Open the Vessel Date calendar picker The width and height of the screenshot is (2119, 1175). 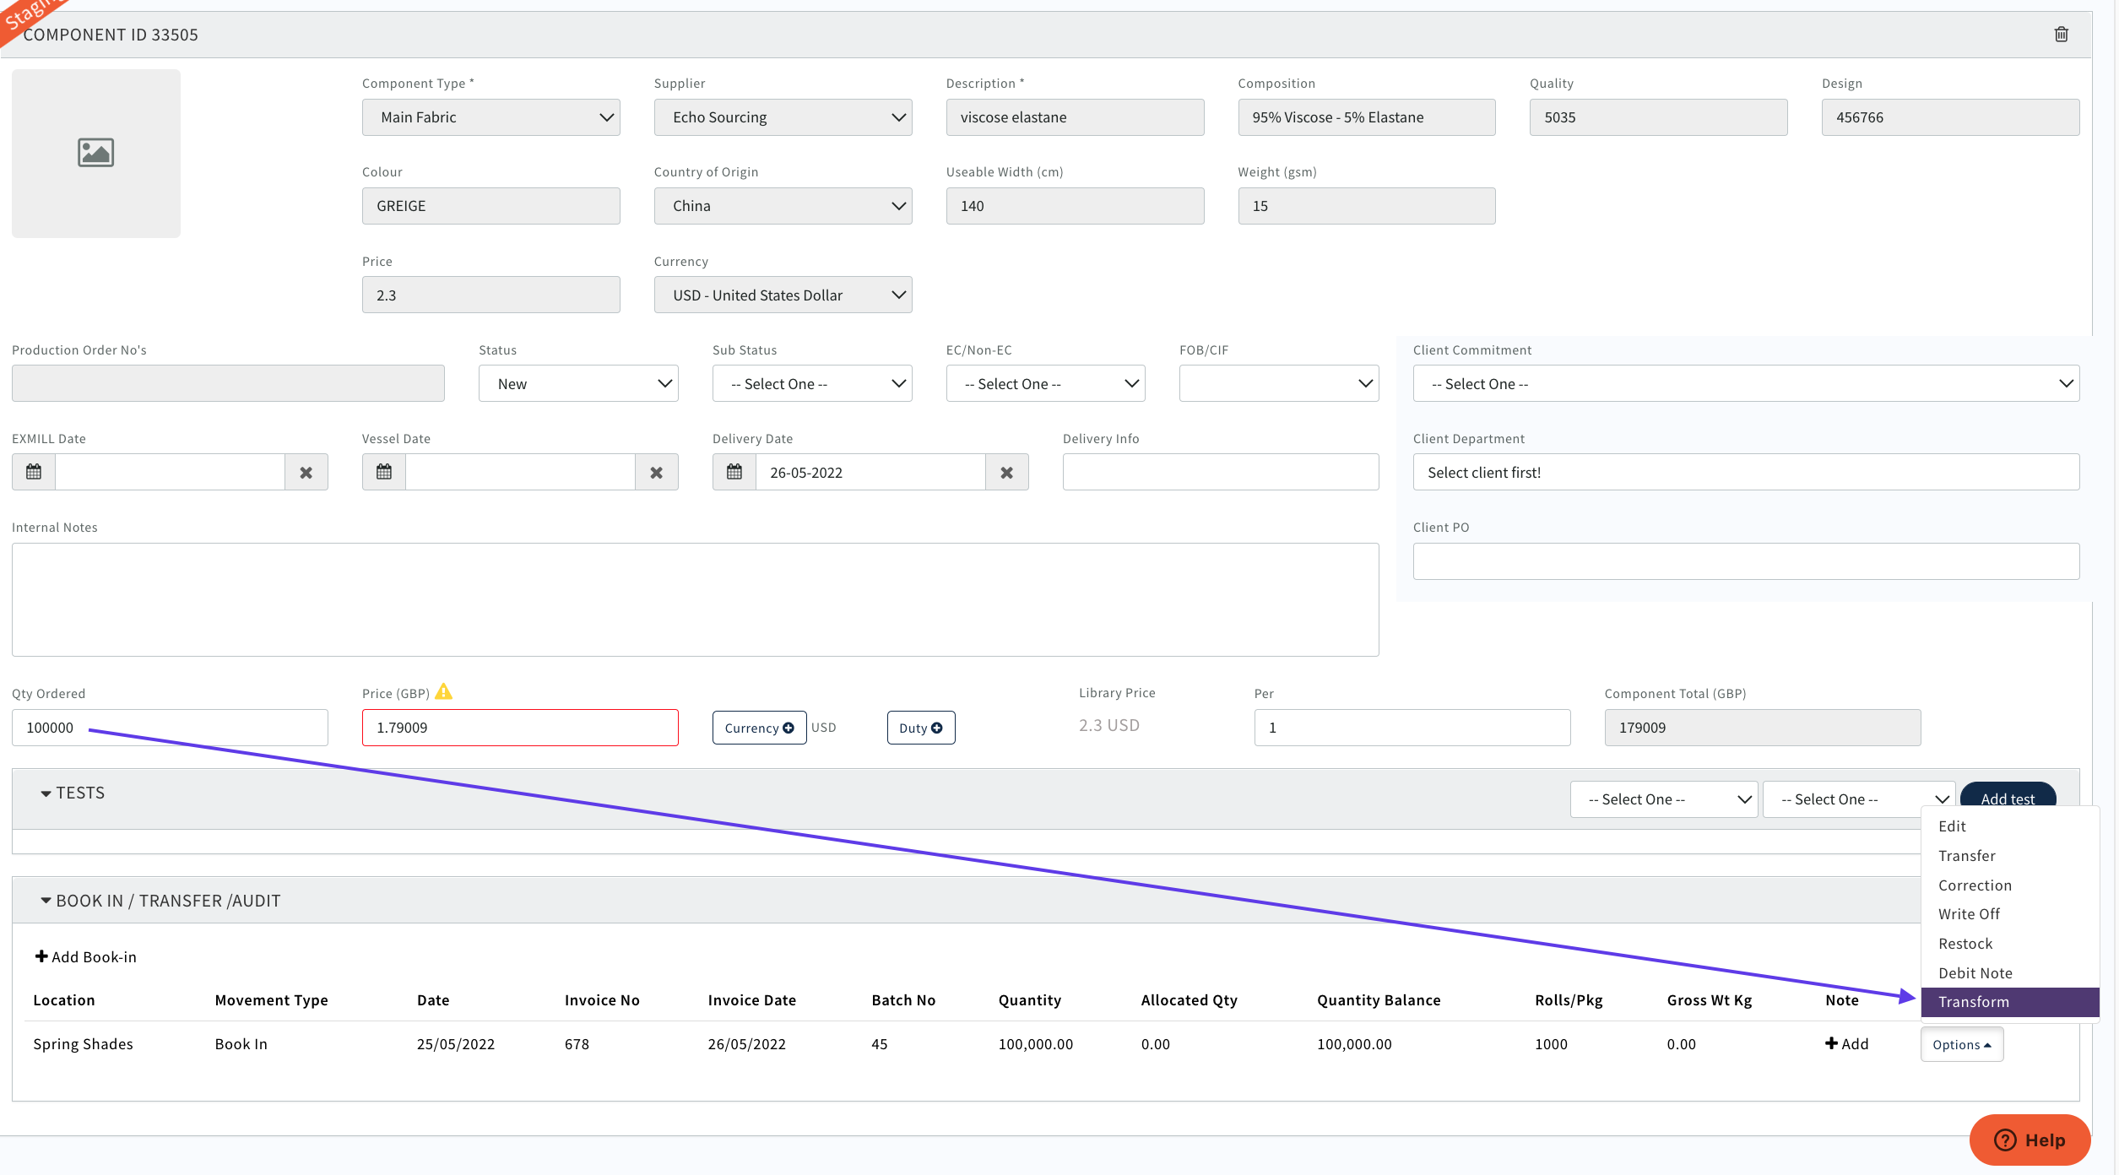(x=384, y=472)
